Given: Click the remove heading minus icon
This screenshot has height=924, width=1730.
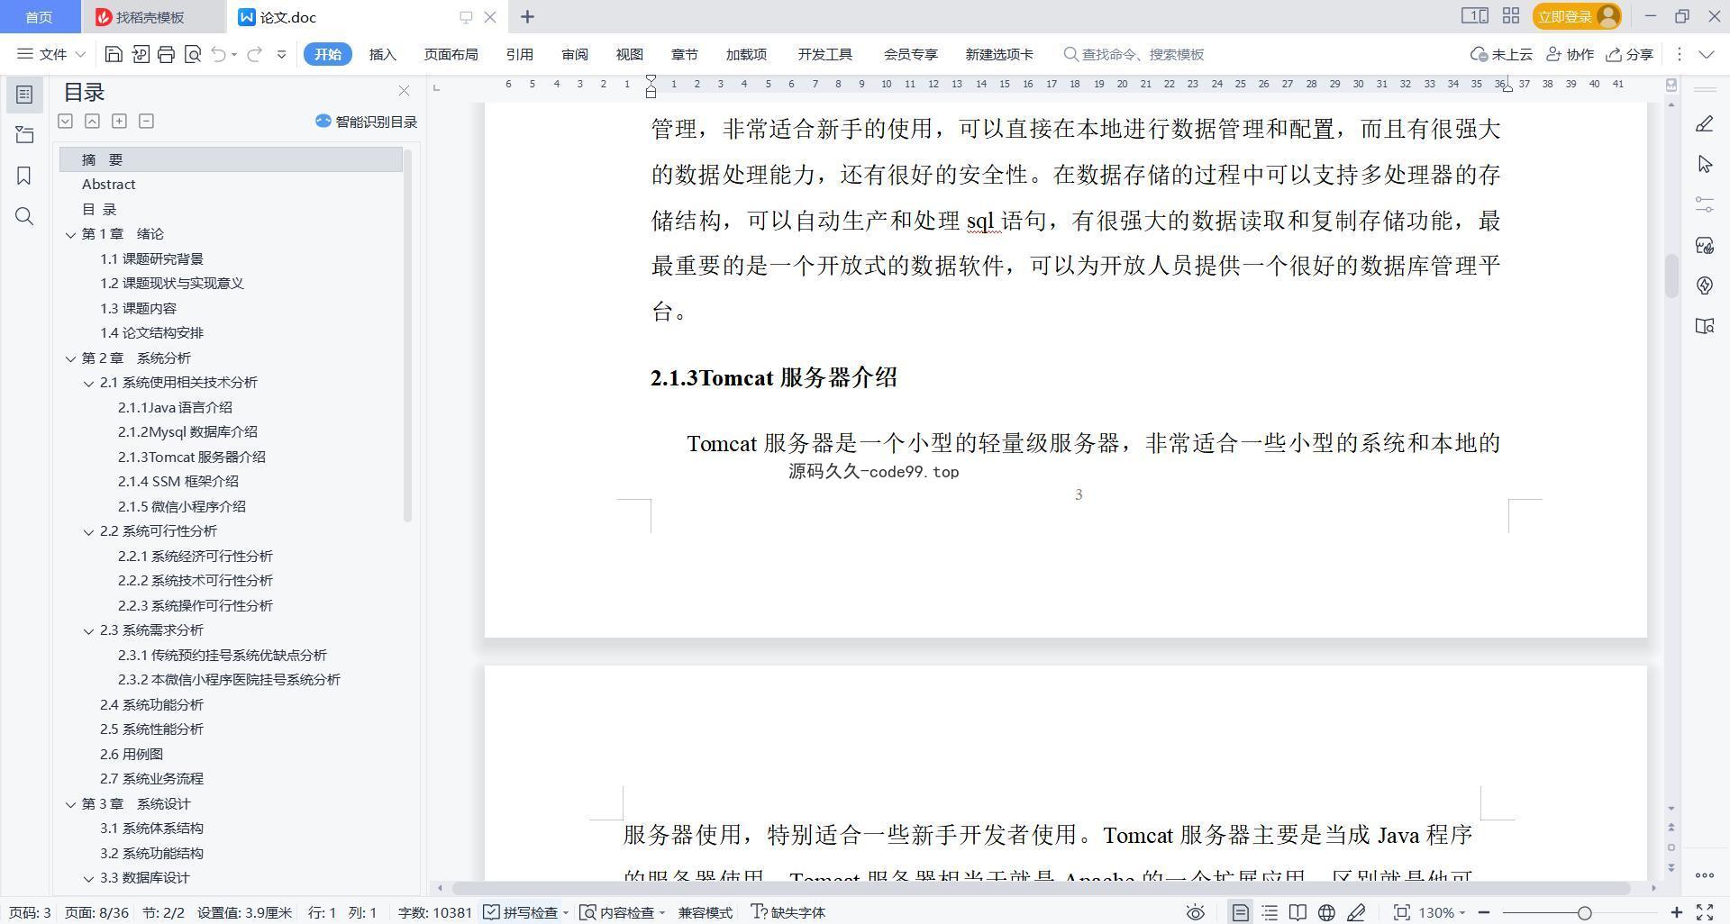Looking at the screenshot, I should [x=146, y=121].
